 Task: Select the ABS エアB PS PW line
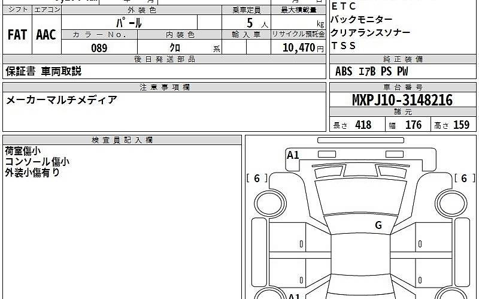point(371,71)
